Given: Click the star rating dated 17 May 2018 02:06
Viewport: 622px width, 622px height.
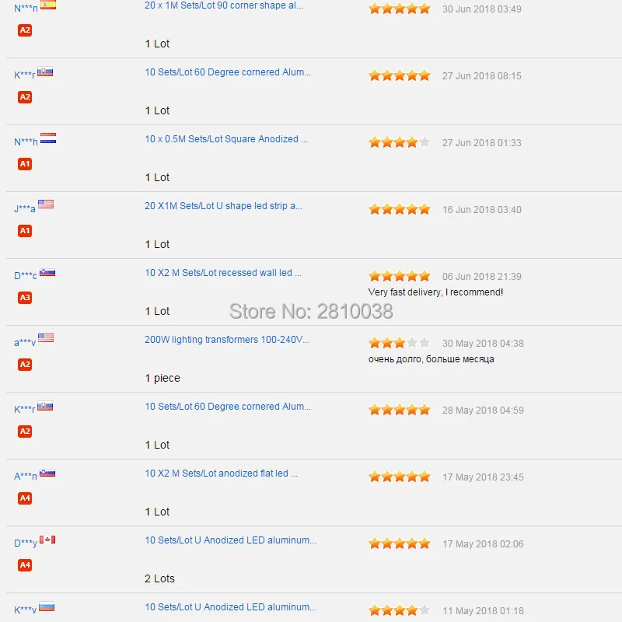Looking at the screenshot, I should (x=400, y=543).
